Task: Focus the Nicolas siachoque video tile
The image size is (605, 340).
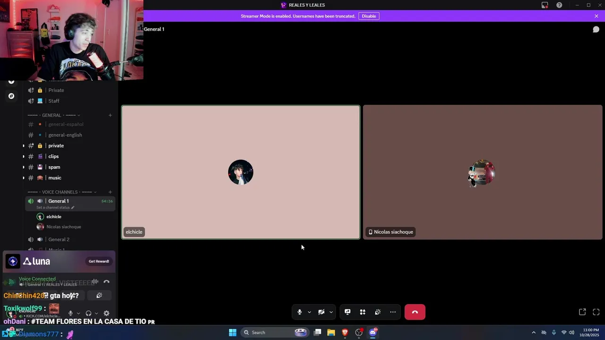Action: pos(483,172)
